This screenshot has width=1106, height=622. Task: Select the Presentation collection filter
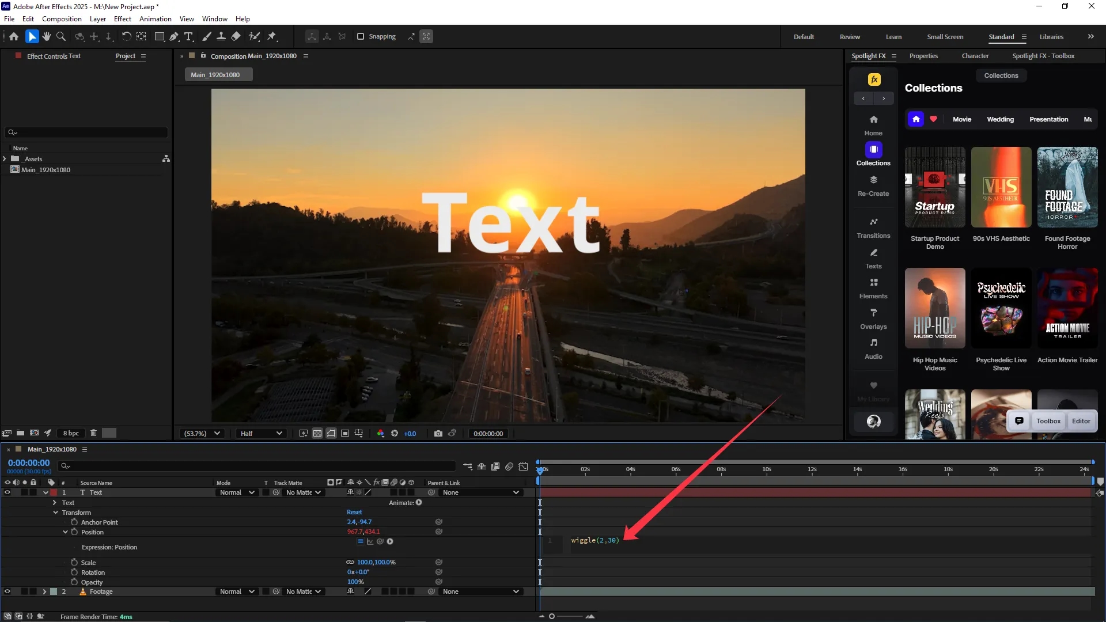[1048, 119]
